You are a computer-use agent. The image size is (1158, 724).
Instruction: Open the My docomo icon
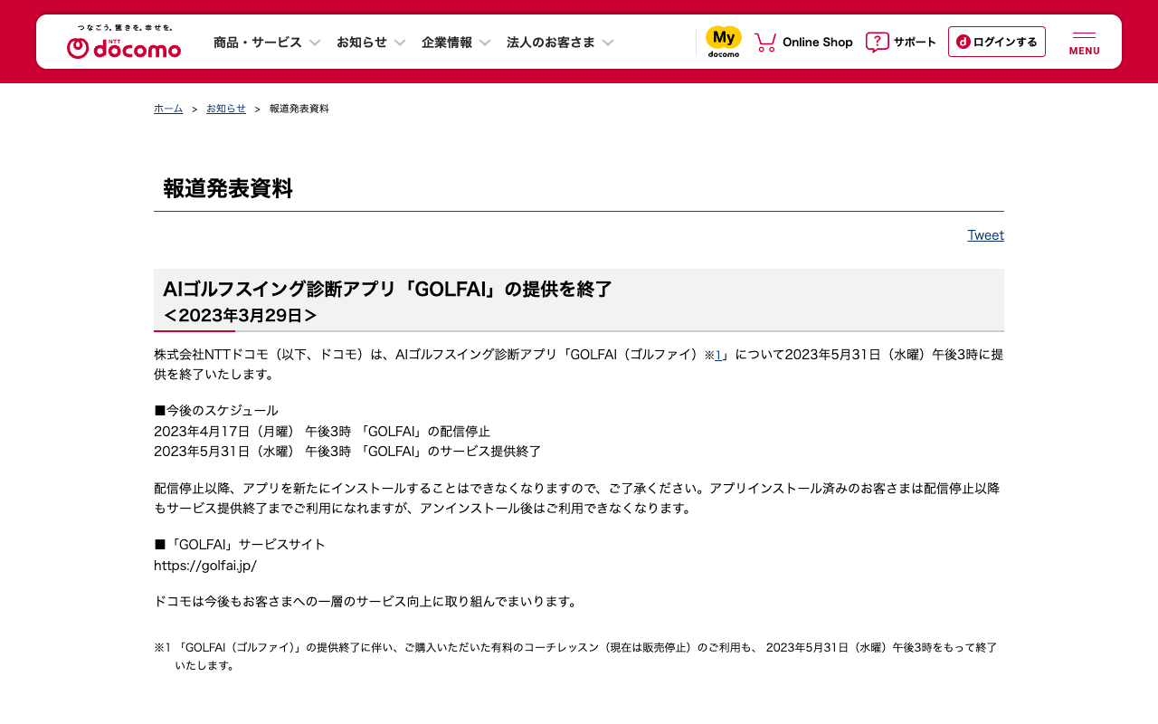(x=723, y=42)
